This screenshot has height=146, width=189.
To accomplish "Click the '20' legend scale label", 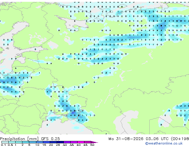I will coord(51,145).
